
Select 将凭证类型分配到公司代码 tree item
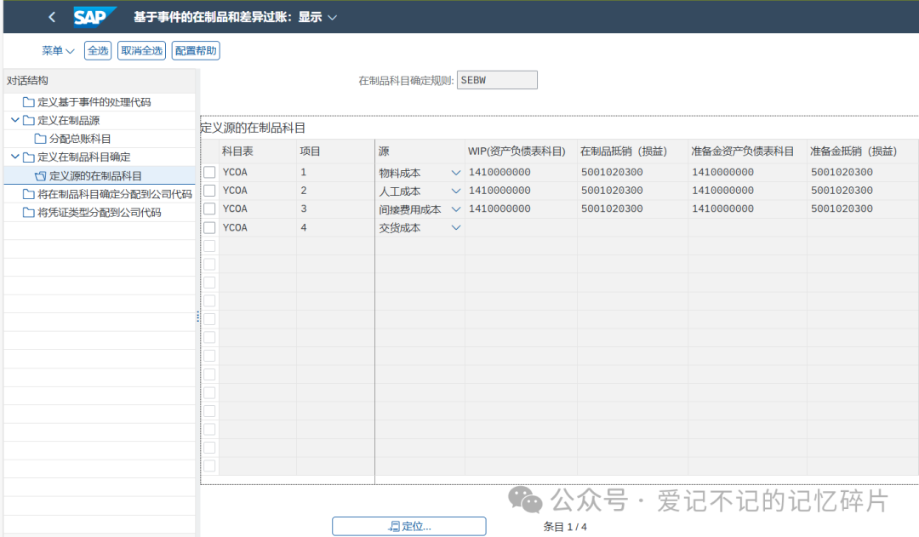tap(99, 212)
